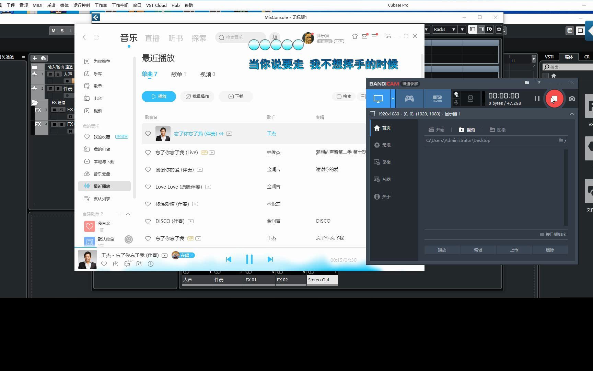Go back with music player arrow
Viewport: 593px width, 371px height.
(x=84, y=37)
